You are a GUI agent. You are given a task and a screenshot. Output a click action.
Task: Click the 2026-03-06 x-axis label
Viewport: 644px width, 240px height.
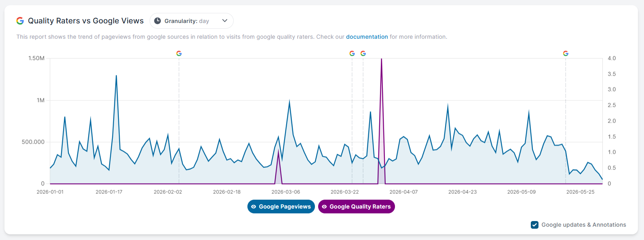point(286,192)
